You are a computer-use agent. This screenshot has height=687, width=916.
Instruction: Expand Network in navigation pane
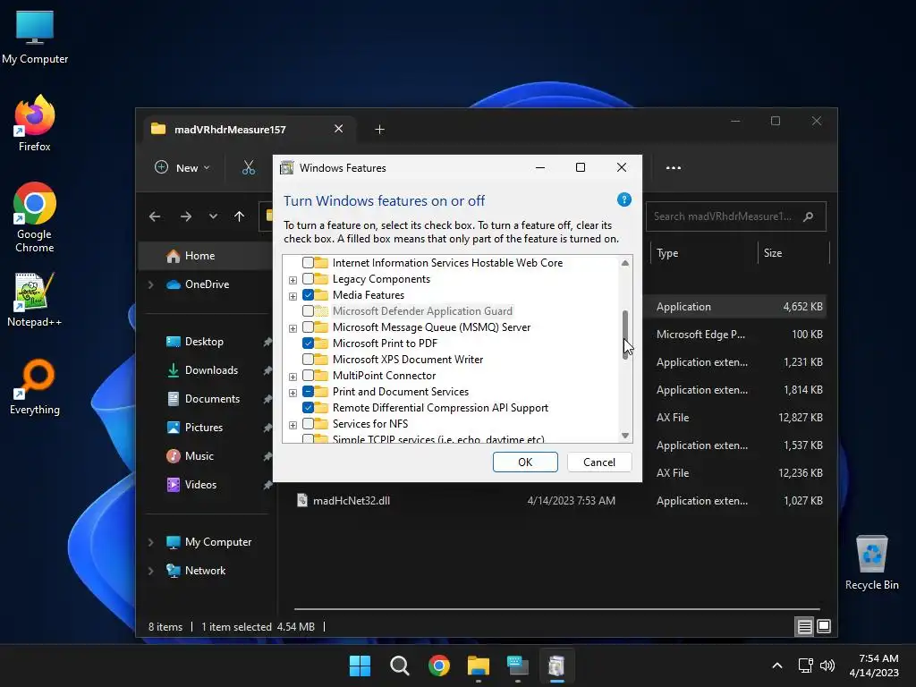tap(150, 571)
